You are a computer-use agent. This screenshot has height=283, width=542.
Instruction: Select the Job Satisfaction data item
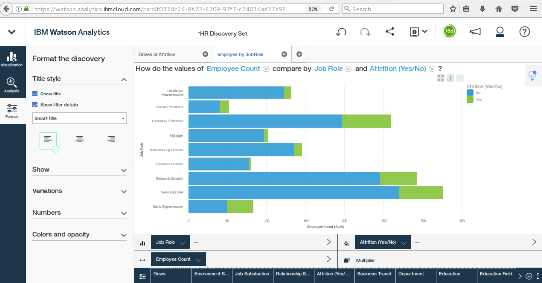click(253, 276)
